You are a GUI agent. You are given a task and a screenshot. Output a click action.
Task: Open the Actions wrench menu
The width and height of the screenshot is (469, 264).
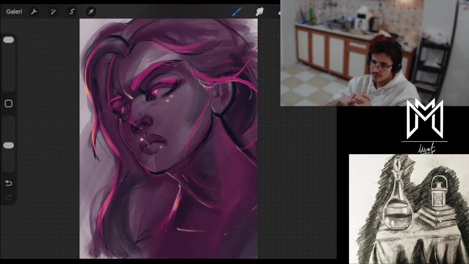[34, 12]
